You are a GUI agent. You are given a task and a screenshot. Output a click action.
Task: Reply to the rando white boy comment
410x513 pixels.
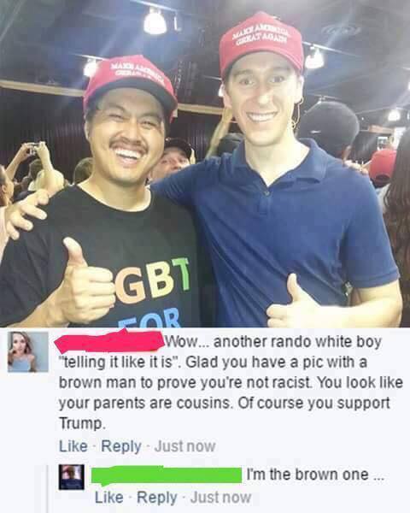[x=121, y=446]
